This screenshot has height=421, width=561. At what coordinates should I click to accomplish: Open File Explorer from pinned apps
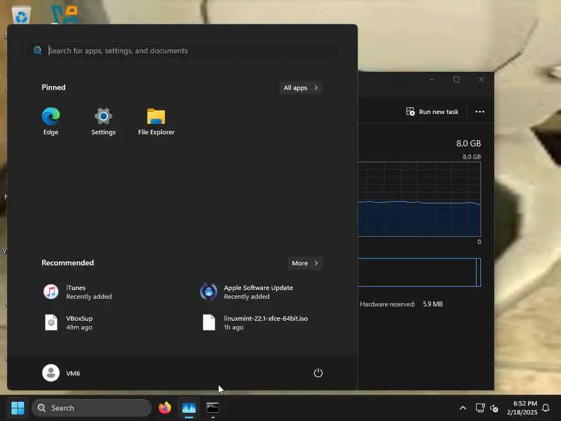[x=156, y=122]
